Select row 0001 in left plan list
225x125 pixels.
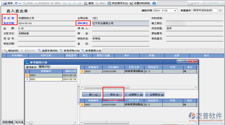pos(51,79)
